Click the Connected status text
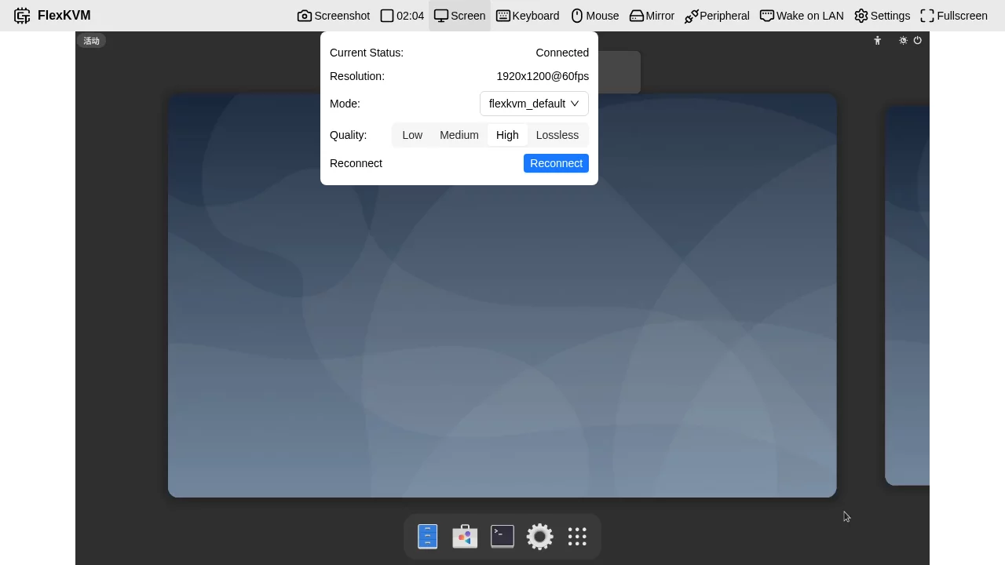The image size is (1005, 565). point(562,53)
